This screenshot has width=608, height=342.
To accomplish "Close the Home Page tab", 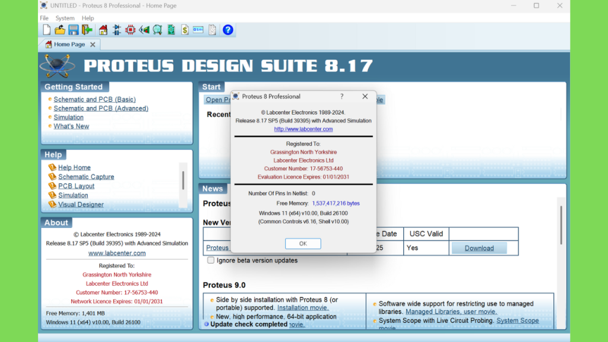I will point(93,45).
